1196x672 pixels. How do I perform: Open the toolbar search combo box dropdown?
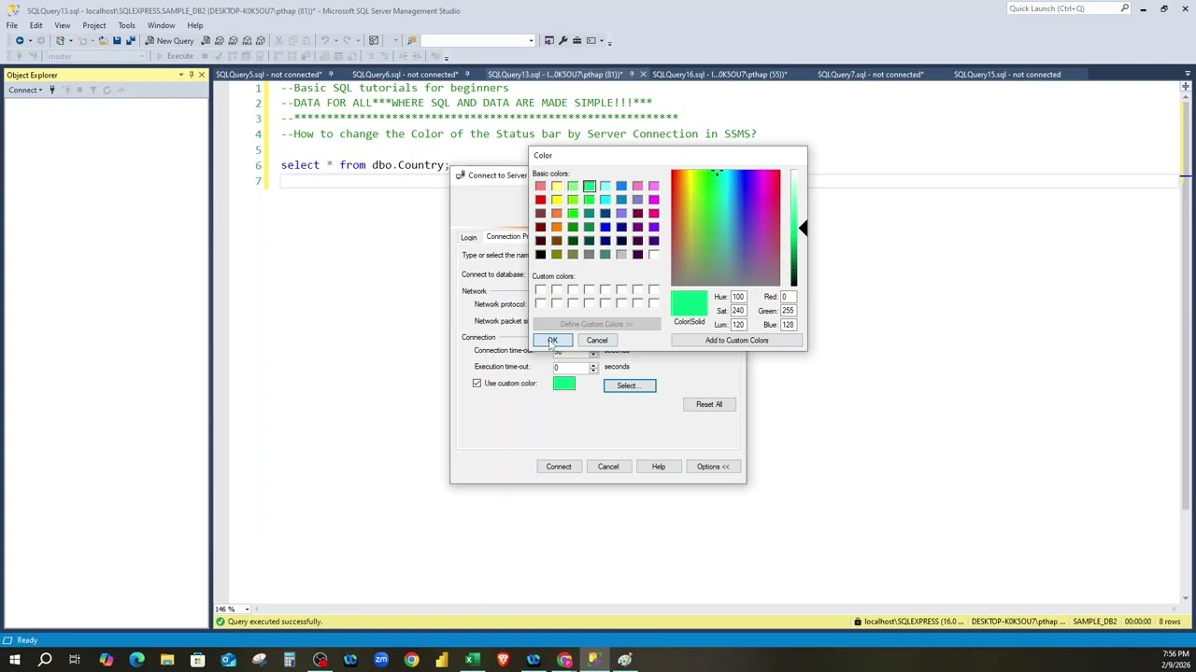(531, 41)
